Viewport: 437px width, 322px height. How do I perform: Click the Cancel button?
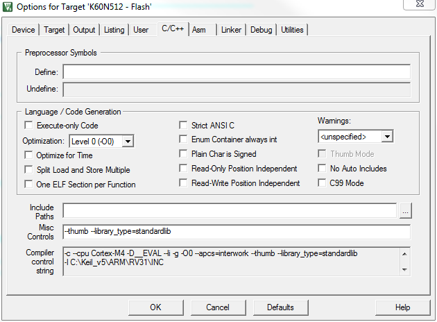tap(217, 307)
